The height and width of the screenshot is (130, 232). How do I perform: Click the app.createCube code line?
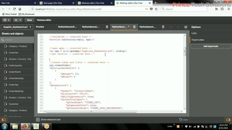pyautogui.click(x=60, y=65)
